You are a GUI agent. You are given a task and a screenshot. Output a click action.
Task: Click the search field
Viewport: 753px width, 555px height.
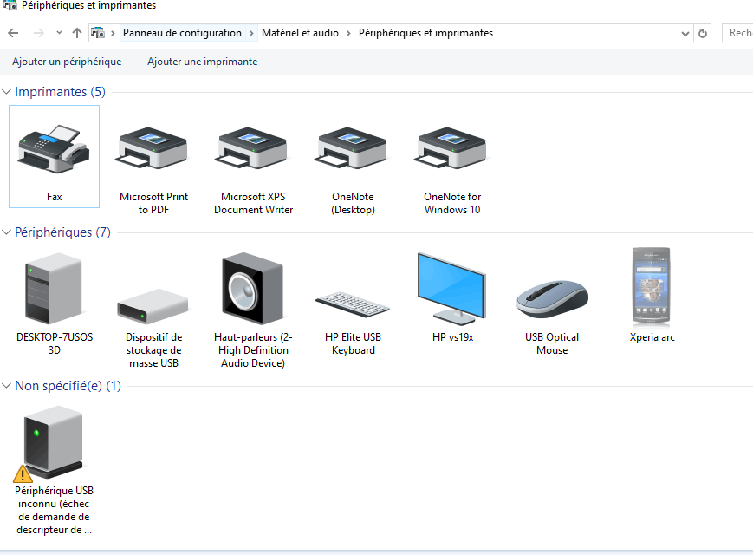point(738,33)
